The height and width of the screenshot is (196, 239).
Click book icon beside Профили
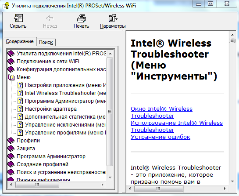[11, 141]
